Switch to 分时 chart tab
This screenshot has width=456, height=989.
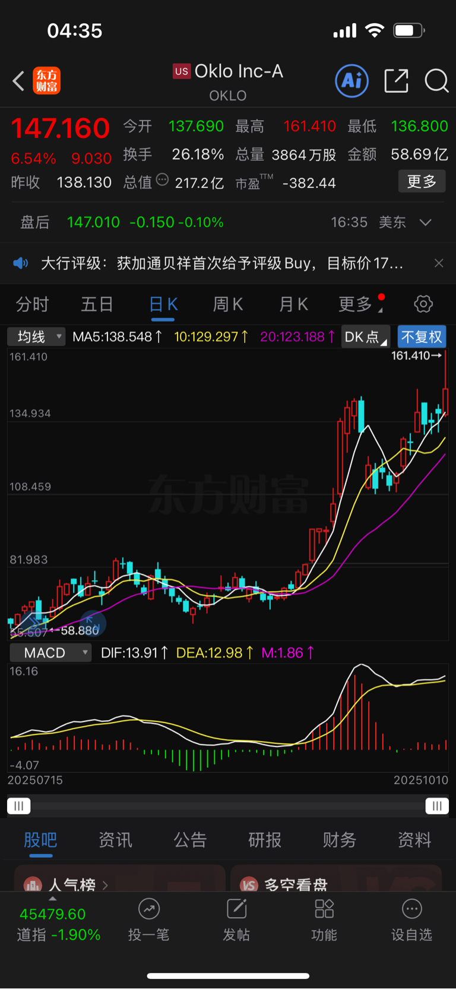point(32,304)
